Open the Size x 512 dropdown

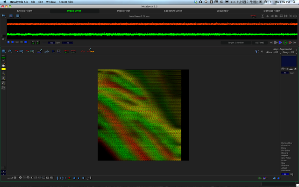click(273, 52)
